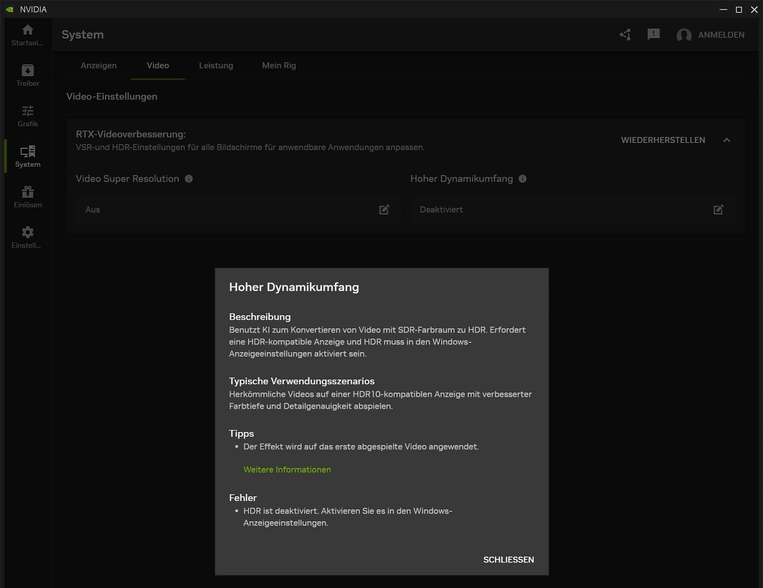This screenshot has width=763, height=588.
Task: Open the Grafik sliders section
Action: 27,116
